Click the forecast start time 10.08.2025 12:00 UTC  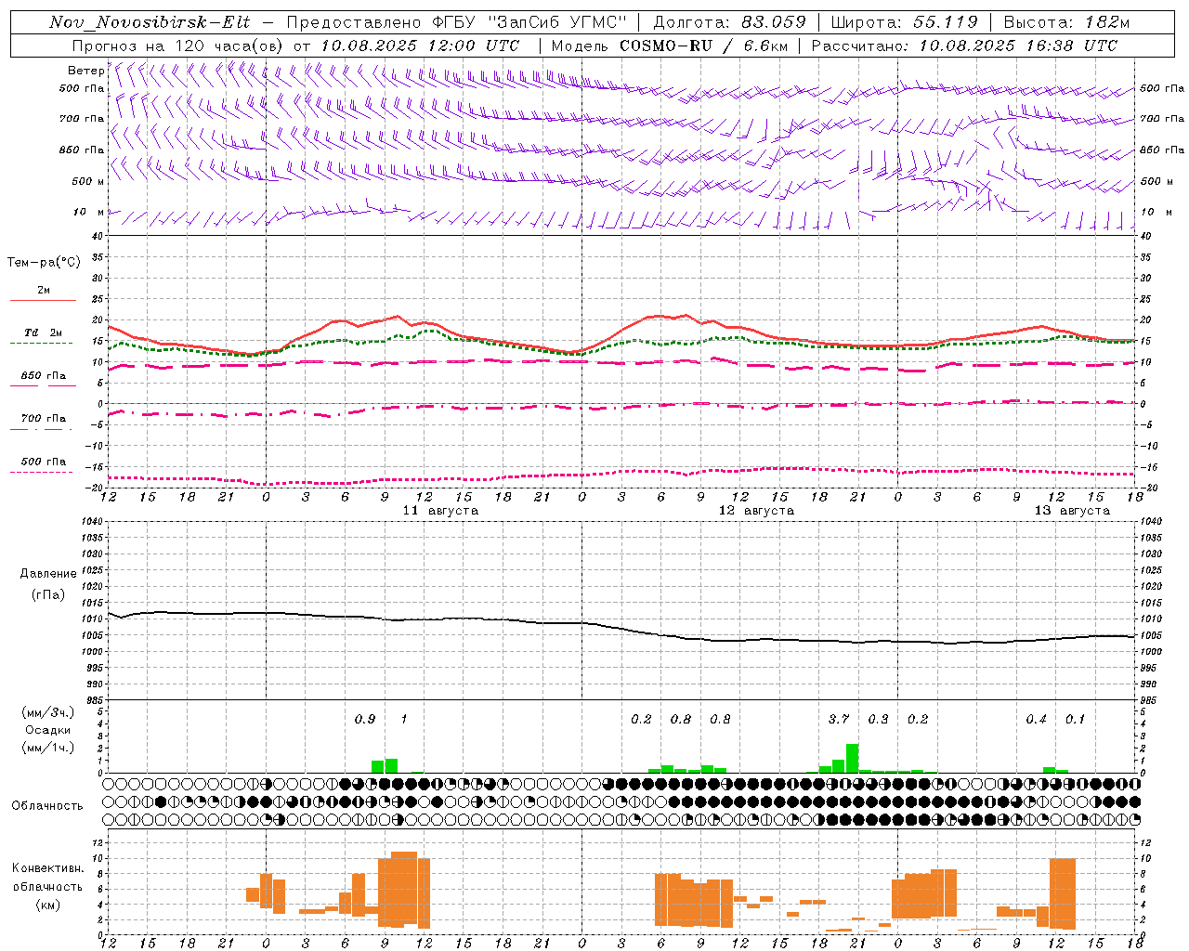(420, 46)
